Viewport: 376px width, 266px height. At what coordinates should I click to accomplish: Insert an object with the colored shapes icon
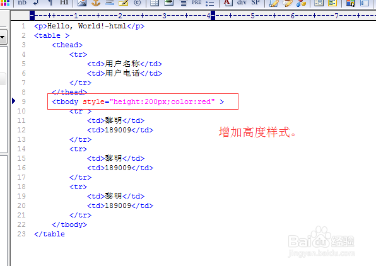click(x=301, y=3)
